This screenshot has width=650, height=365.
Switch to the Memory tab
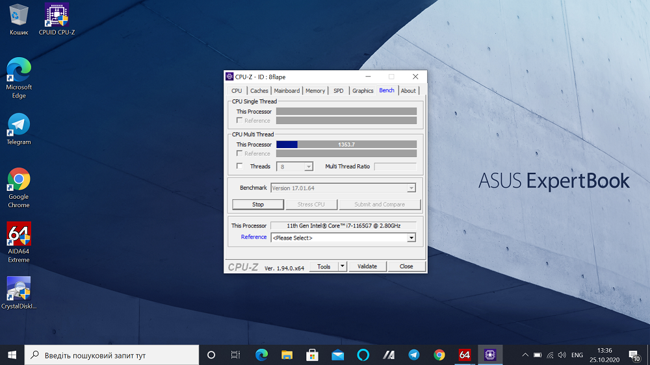point(315,91)
